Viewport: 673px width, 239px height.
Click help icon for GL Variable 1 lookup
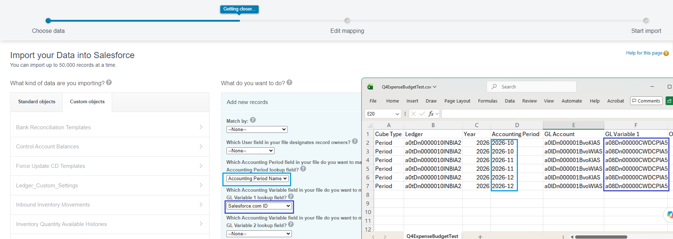coord(291,196)
